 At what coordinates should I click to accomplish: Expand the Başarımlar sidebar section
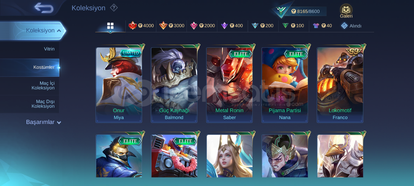pyautogui.click(x=43, y=122)
